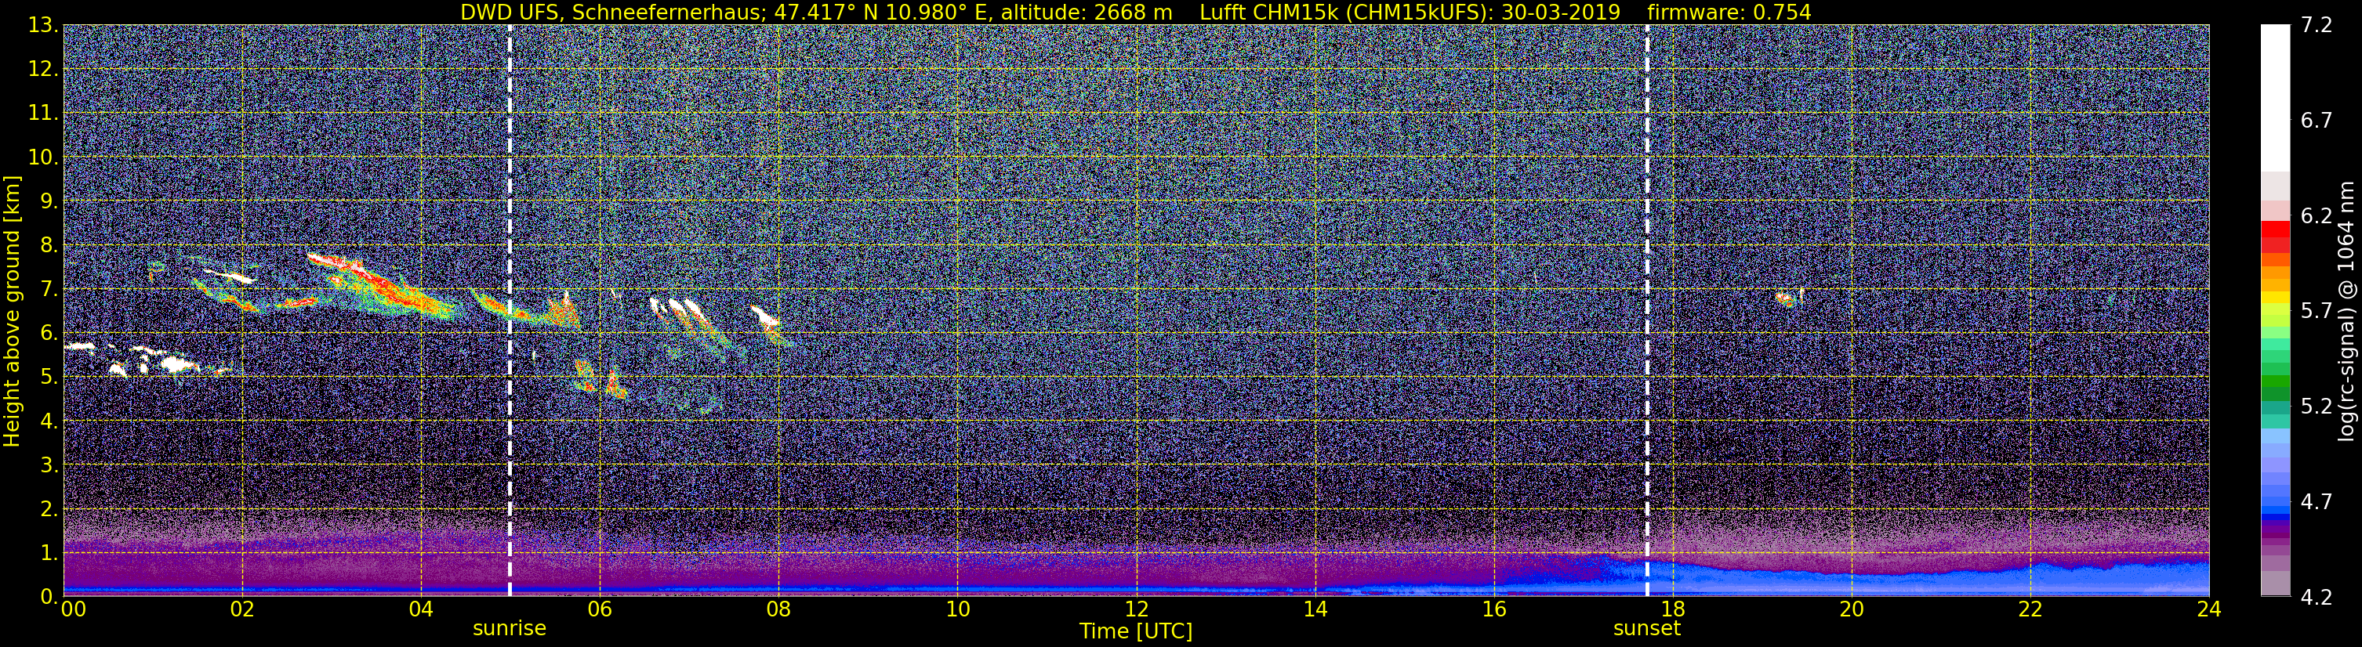Click colorbar tick label '4.2'
The image size is (2362, 647).
click(2317, 597)
